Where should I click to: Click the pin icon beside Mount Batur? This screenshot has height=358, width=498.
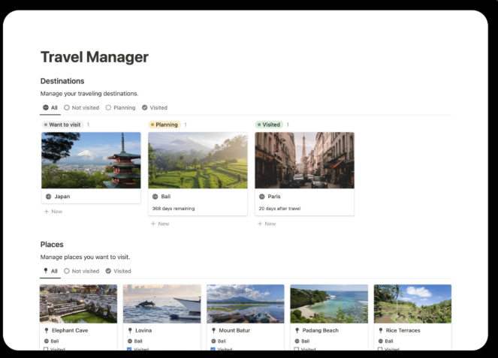coord(213,330)
